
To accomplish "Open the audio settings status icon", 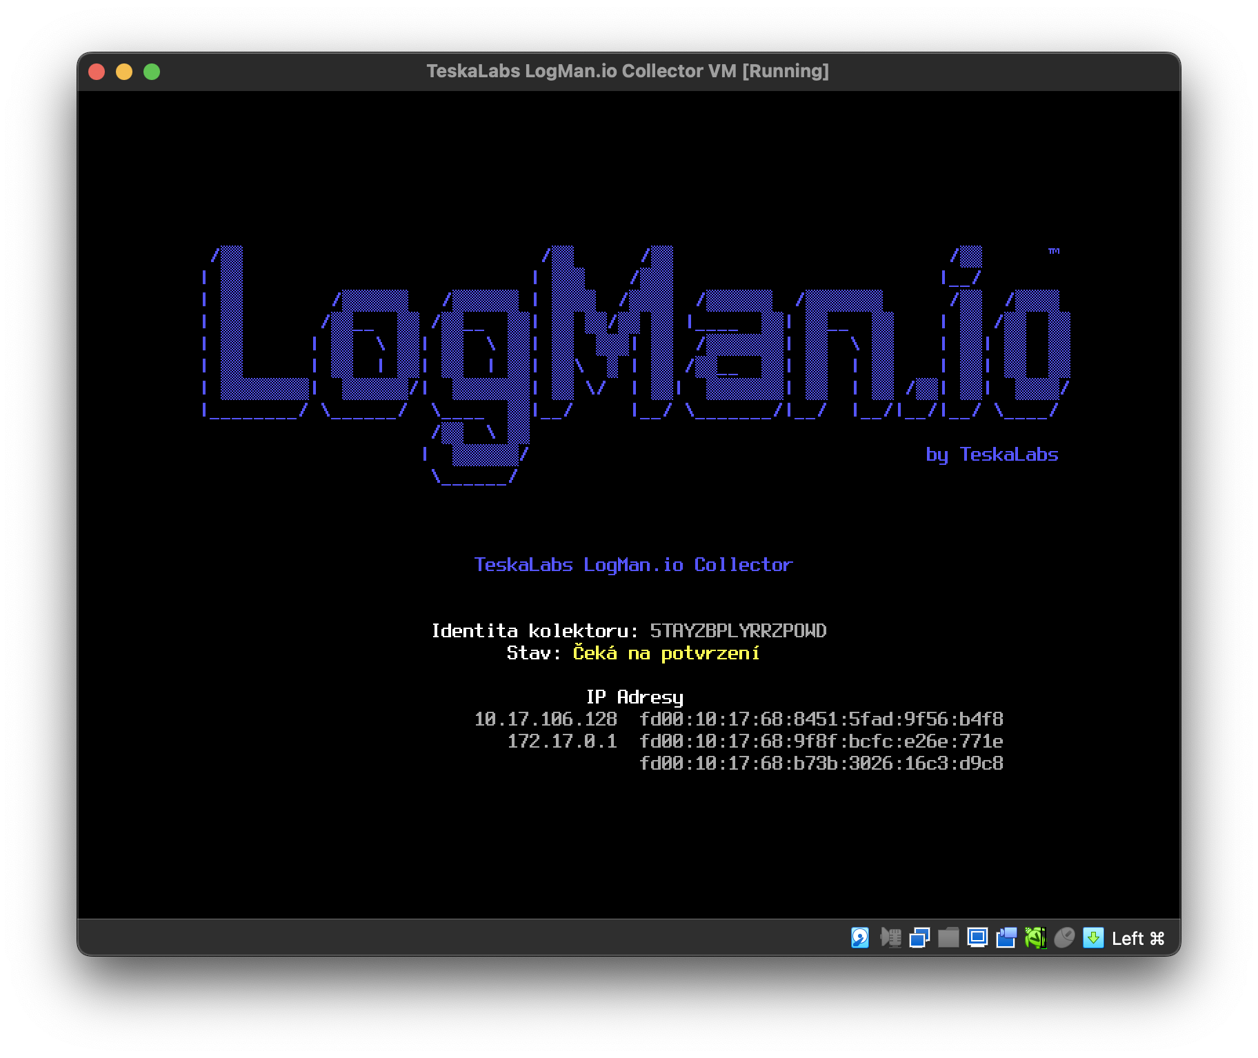I will (x=890, y=938).
